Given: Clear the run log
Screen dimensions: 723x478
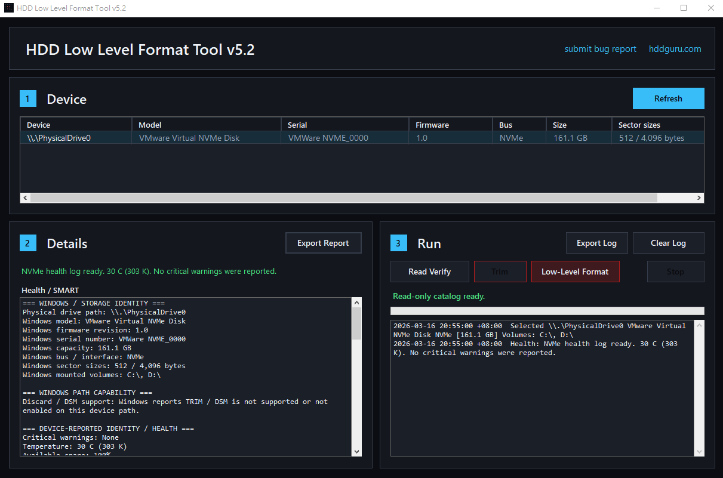Looking at the screenshot, I should tap(668, 243).
